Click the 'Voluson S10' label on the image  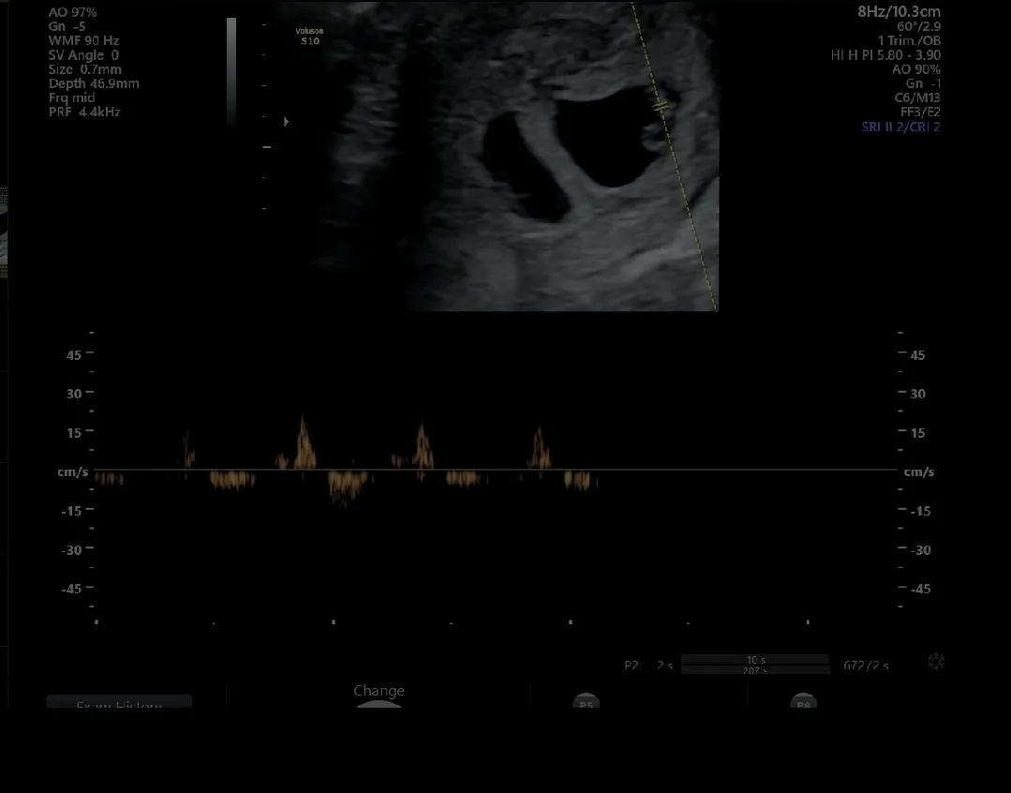(x=309, y=37)
